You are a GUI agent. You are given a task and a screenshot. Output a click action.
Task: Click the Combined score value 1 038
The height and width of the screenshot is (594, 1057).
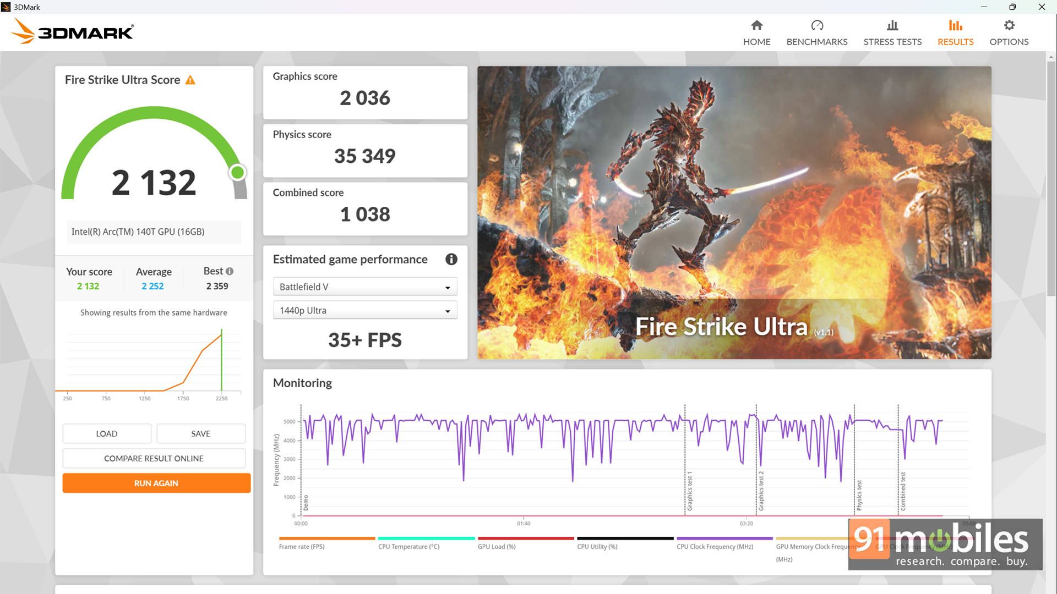tap(365, 215)
